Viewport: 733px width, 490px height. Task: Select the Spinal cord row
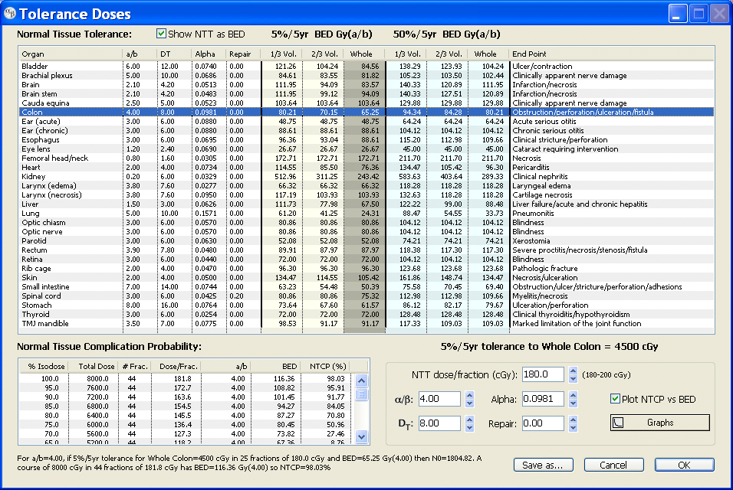click(366, 296)
